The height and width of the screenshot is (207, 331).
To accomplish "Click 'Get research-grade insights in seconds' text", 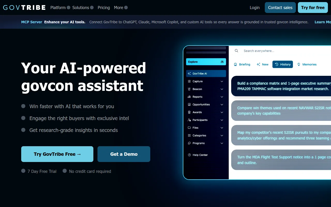I will pos(74,130).
